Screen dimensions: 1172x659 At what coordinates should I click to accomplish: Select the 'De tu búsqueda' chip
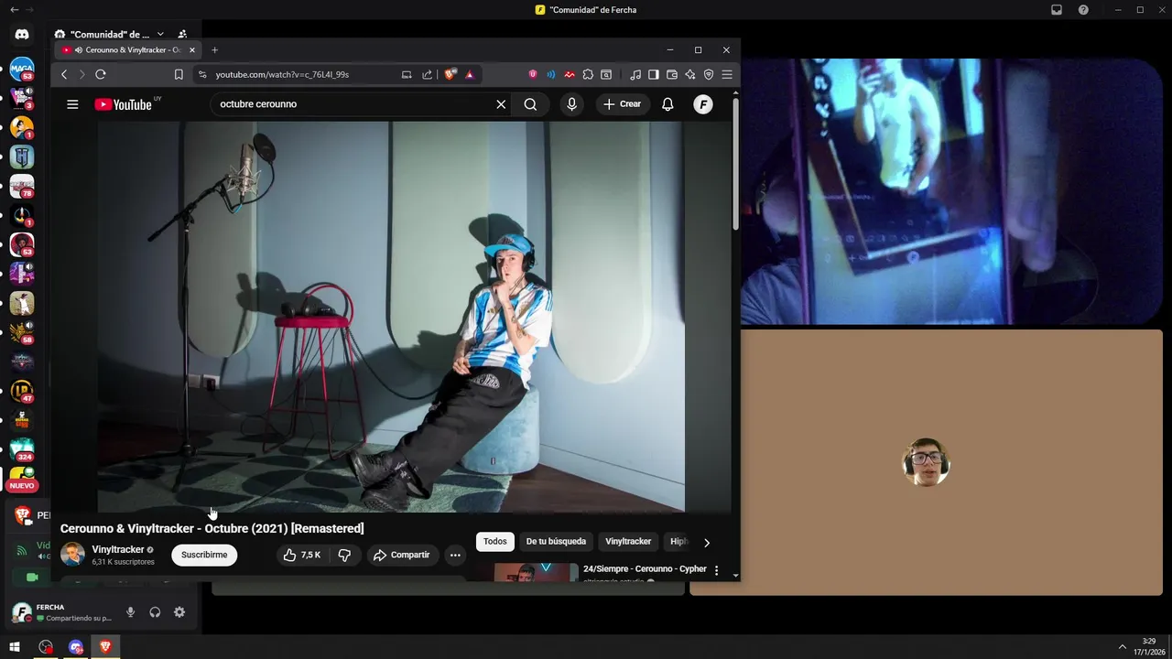556,542
